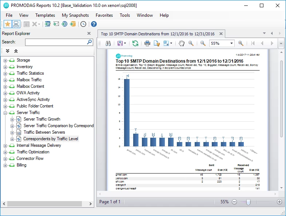This screenshot has height=216, width=286.
Task: Click the zoom slider handle in status bar
Action: click(248, 202)
